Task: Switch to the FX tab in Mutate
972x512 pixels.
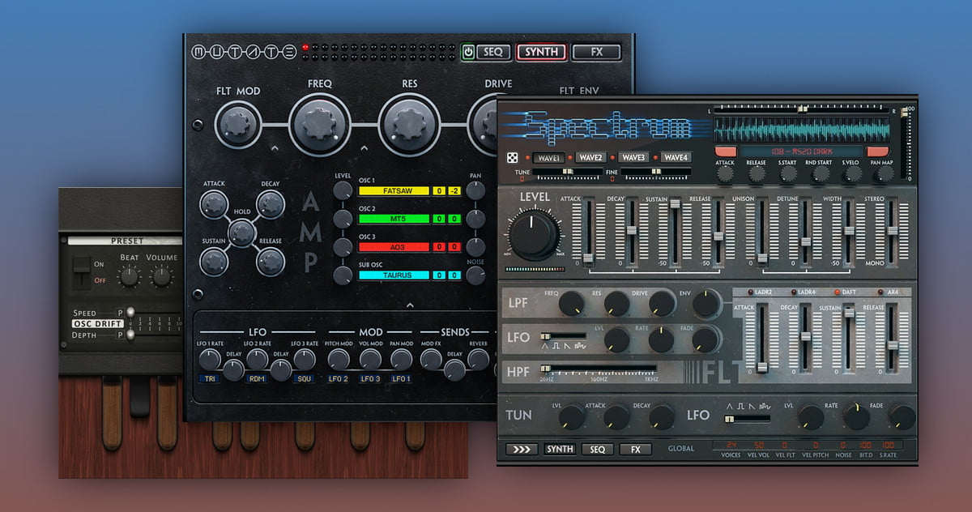Action: tap(596, 52)
